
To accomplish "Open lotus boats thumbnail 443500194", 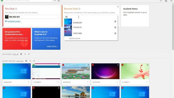I will tap(76, 71).
